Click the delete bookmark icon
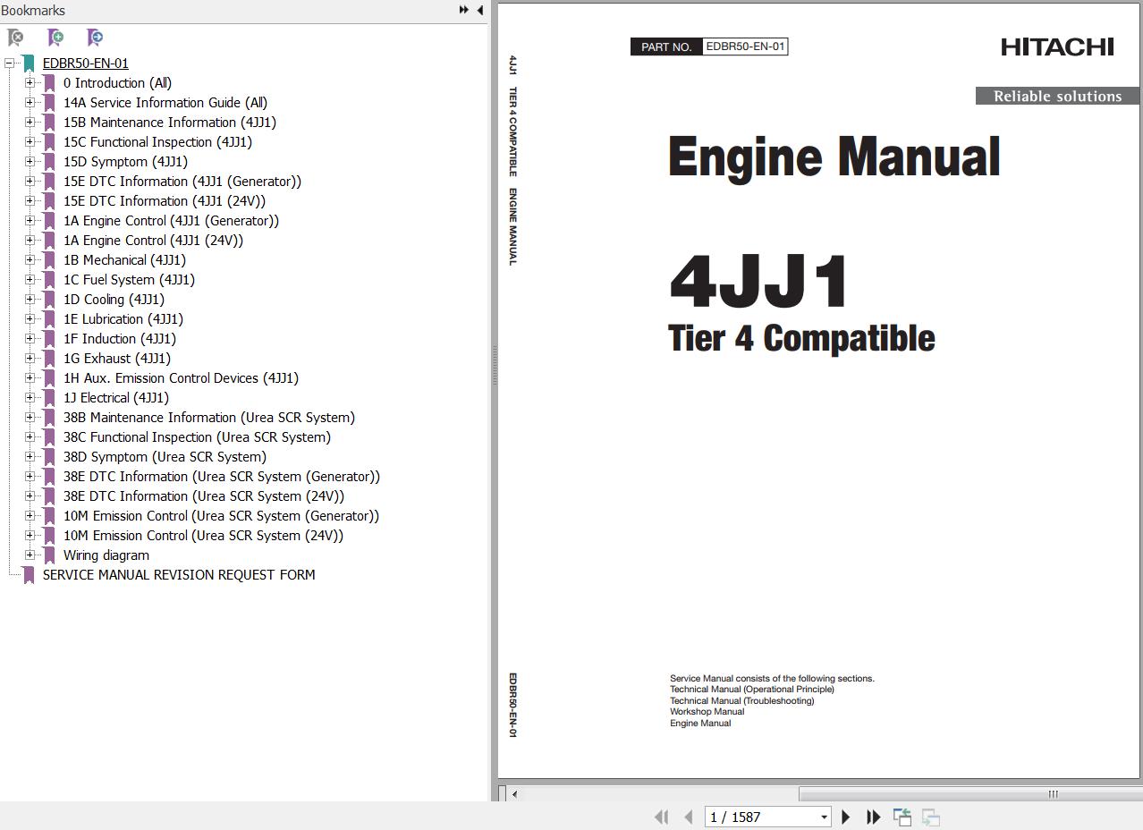 [15, 38]
